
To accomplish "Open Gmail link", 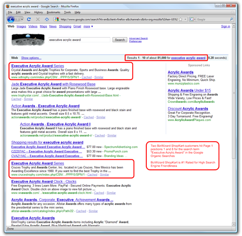I will pyautogui.click(x=77, y=26).
